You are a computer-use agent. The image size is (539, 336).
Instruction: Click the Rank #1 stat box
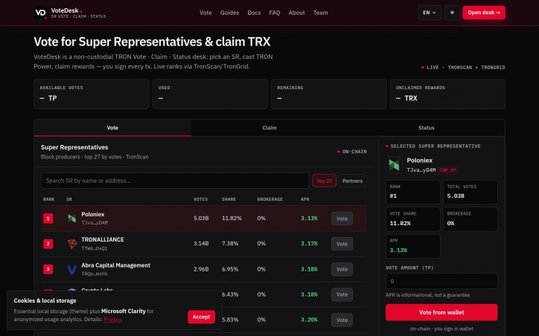click(x=413, y=193)
